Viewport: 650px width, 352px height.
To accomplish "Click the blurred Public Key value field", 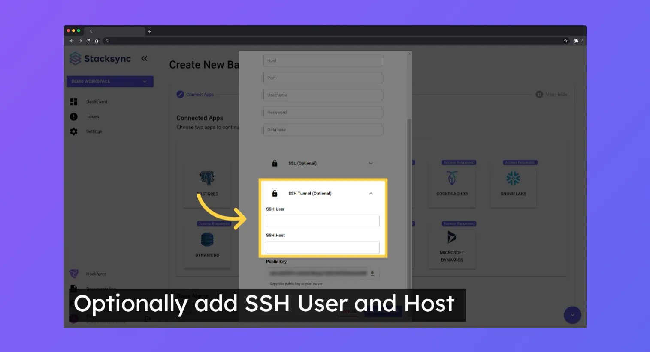I will (x=317, y=273).
